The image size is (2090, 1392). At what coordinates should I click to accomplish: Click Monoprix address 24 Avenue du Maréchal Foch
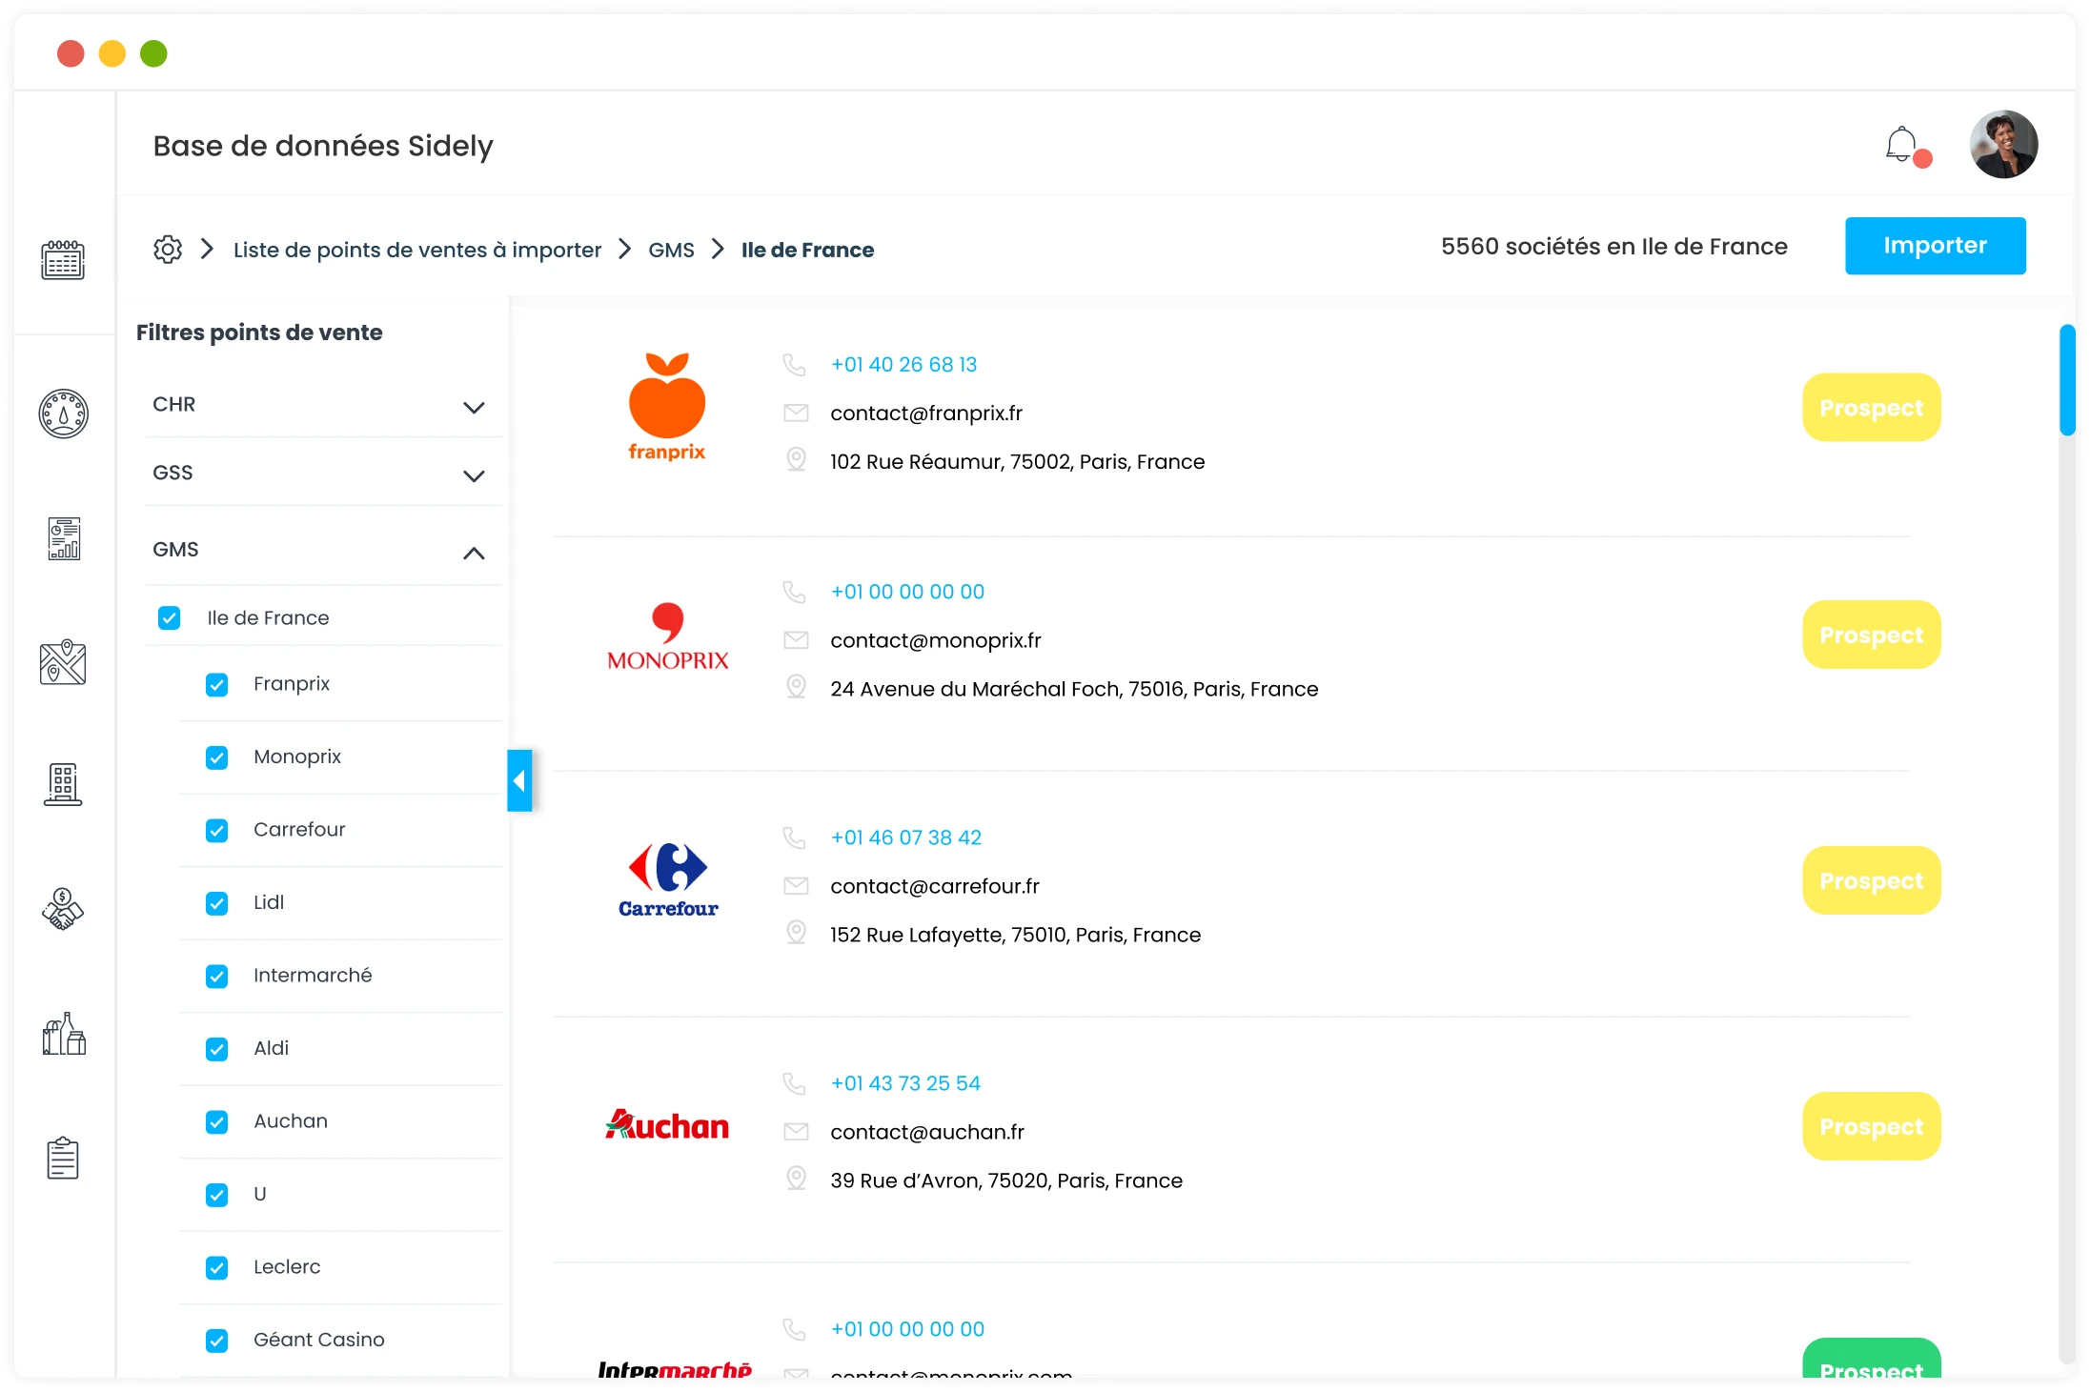[x=1074, y=689]
